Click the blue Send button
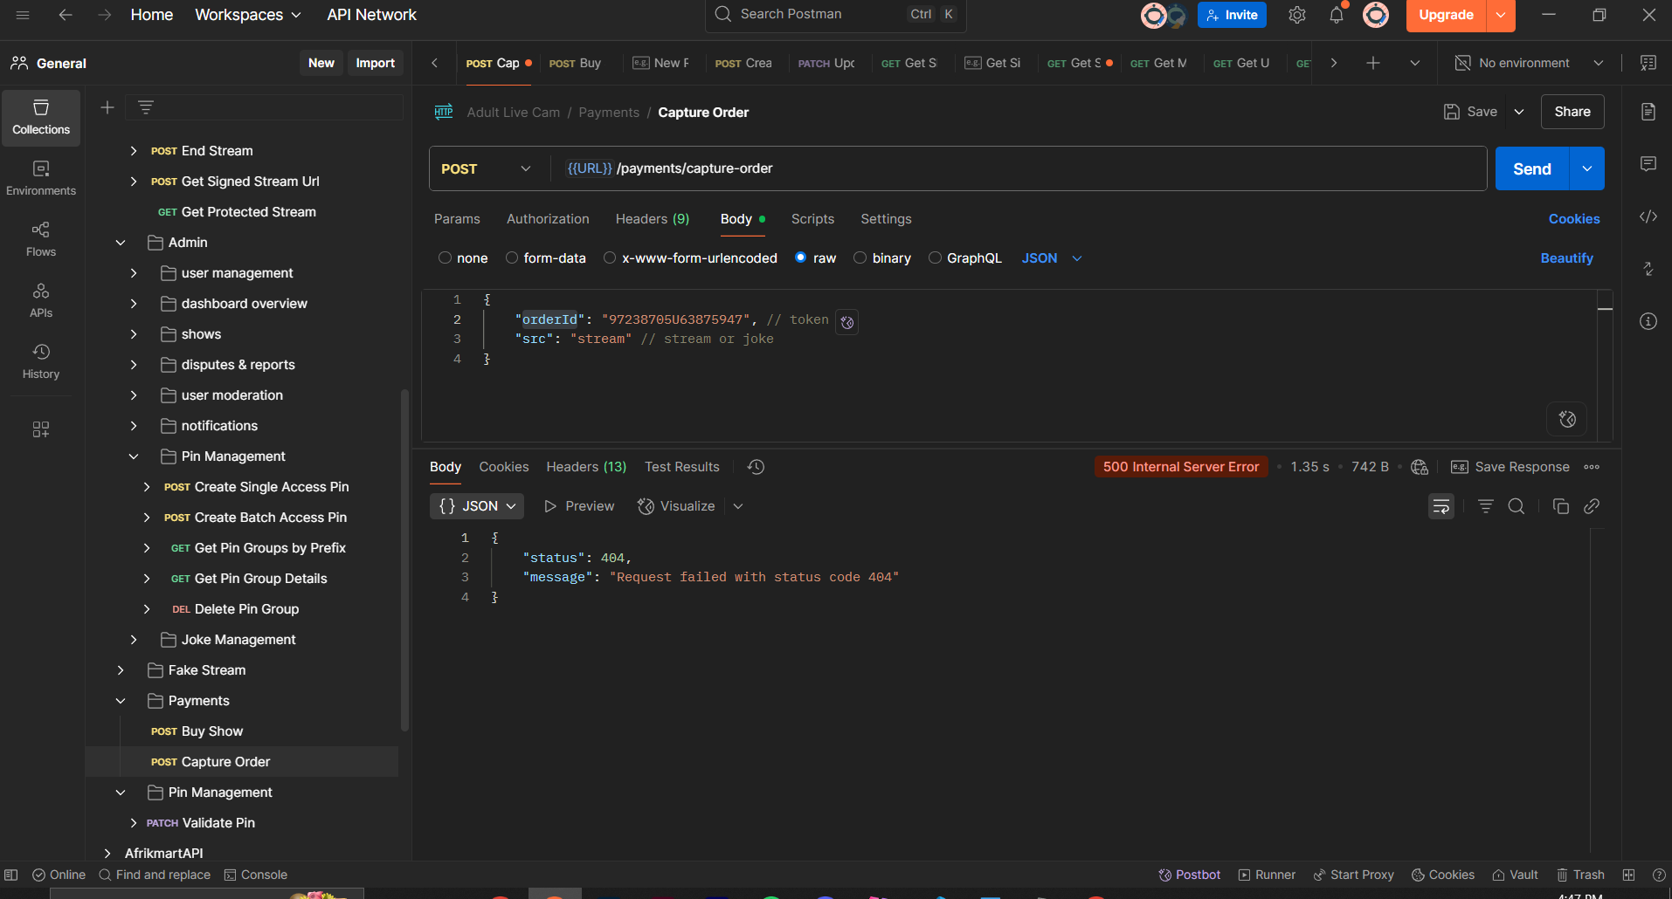Image resolution: width=1672 pixels, height=899 pixels. (x=1532, y=168)
